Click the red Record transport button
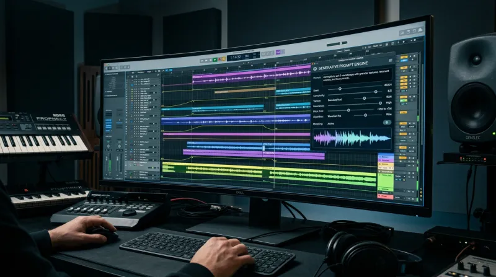Viewport: 496px width, 277px height. click(219, 59)
